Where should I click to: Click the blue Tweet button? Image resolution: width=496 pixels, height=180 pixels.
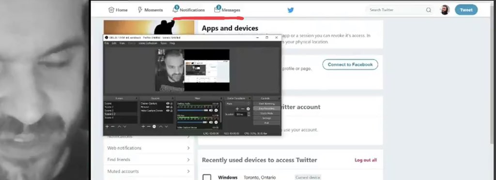466,10
